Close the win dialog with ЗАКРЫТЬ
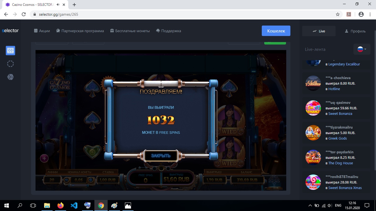The height and width of the screenshot is (211, 376). 161,156
